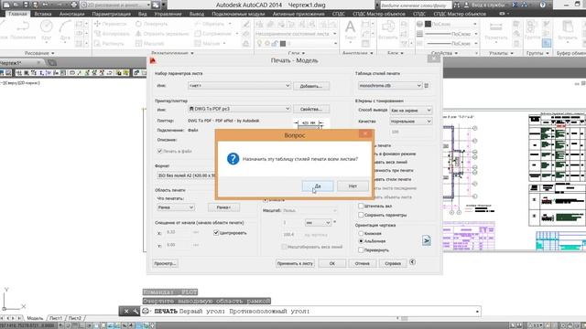Open the Параметризация ribbon tab
The image size is (586, 329).
point(112,14)
